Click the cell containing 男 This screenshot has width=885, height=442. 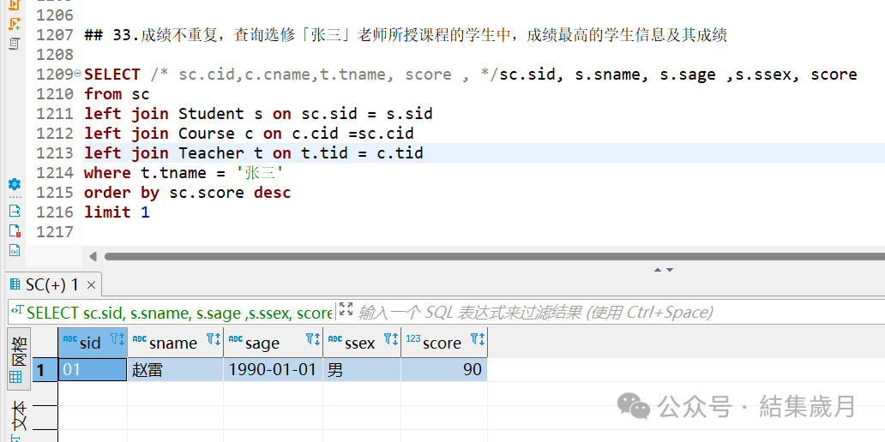pyautogui.click(x=362, y=370)
